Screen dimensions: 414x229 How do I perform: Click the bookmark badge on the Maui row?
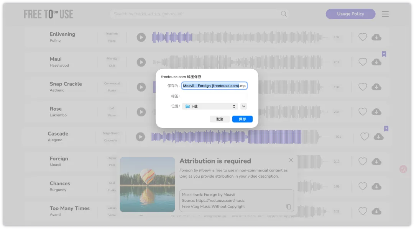384,54
